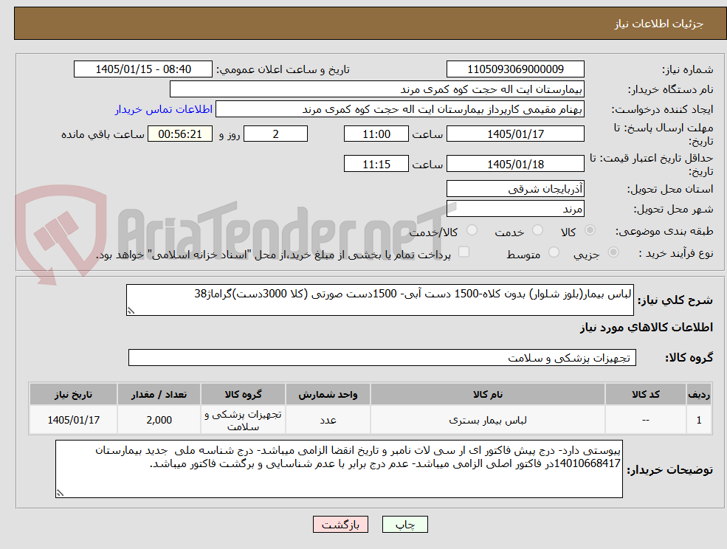
Task: Open the اطلاعات تماس خریدار link
Action: [x=164, y=109]
